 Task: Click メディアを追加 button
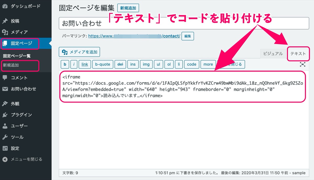[x=79, y=52]
